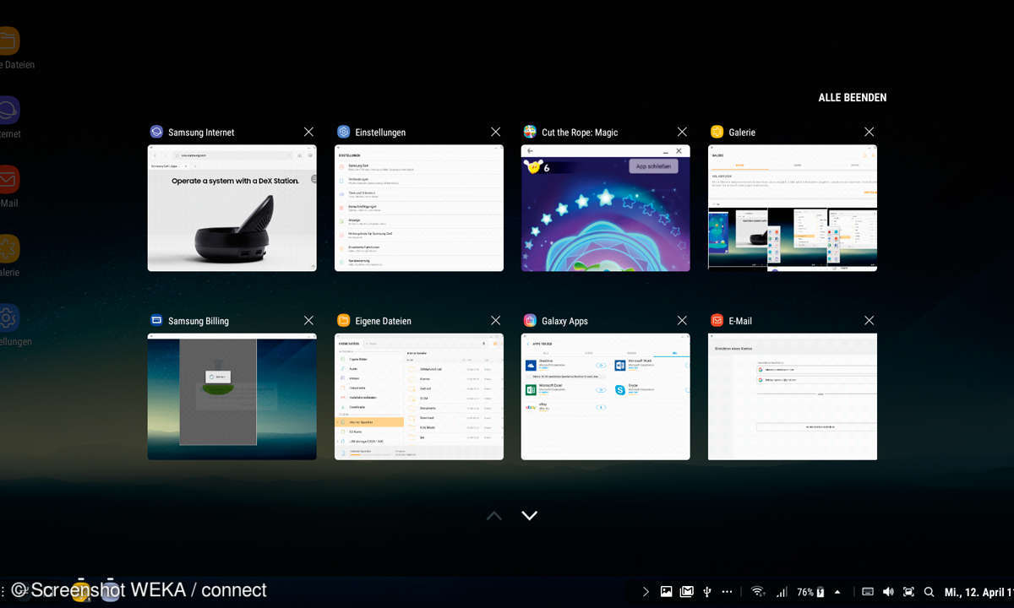This screenshot has height=608, width=1014.
Task: Open search with the magnifier icon
Action: [x=929, y=592]
